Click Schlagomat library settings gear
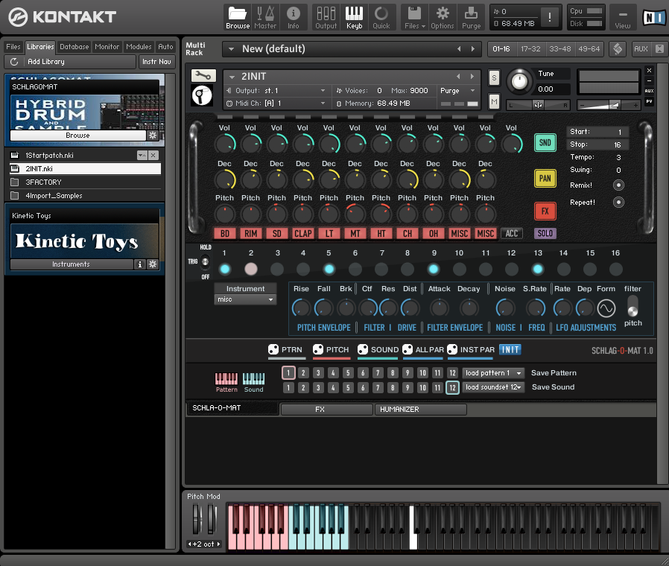The height and width of the screenshot is (566, 669). pos(153,136)
